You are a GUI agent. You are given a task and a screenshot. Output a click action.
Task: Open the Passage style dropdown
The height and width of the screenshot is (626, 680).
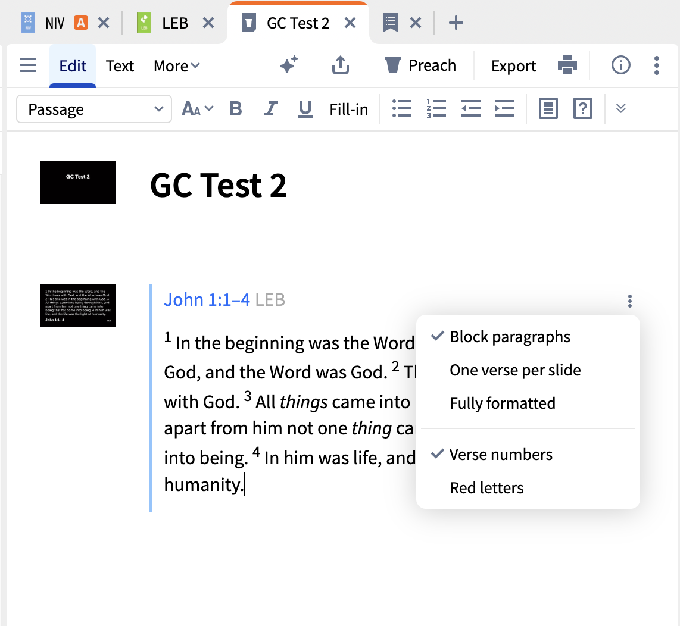tap(94, 109)
